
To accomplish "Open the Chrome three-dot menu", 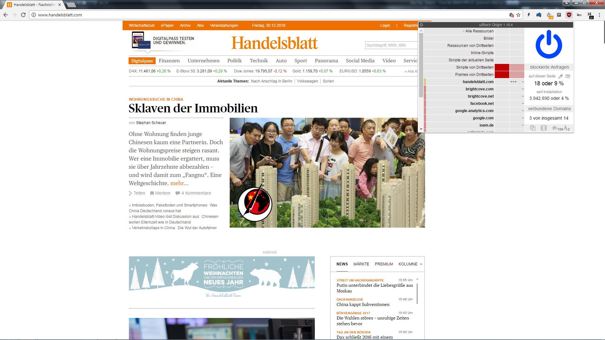I will coord(599,15).
